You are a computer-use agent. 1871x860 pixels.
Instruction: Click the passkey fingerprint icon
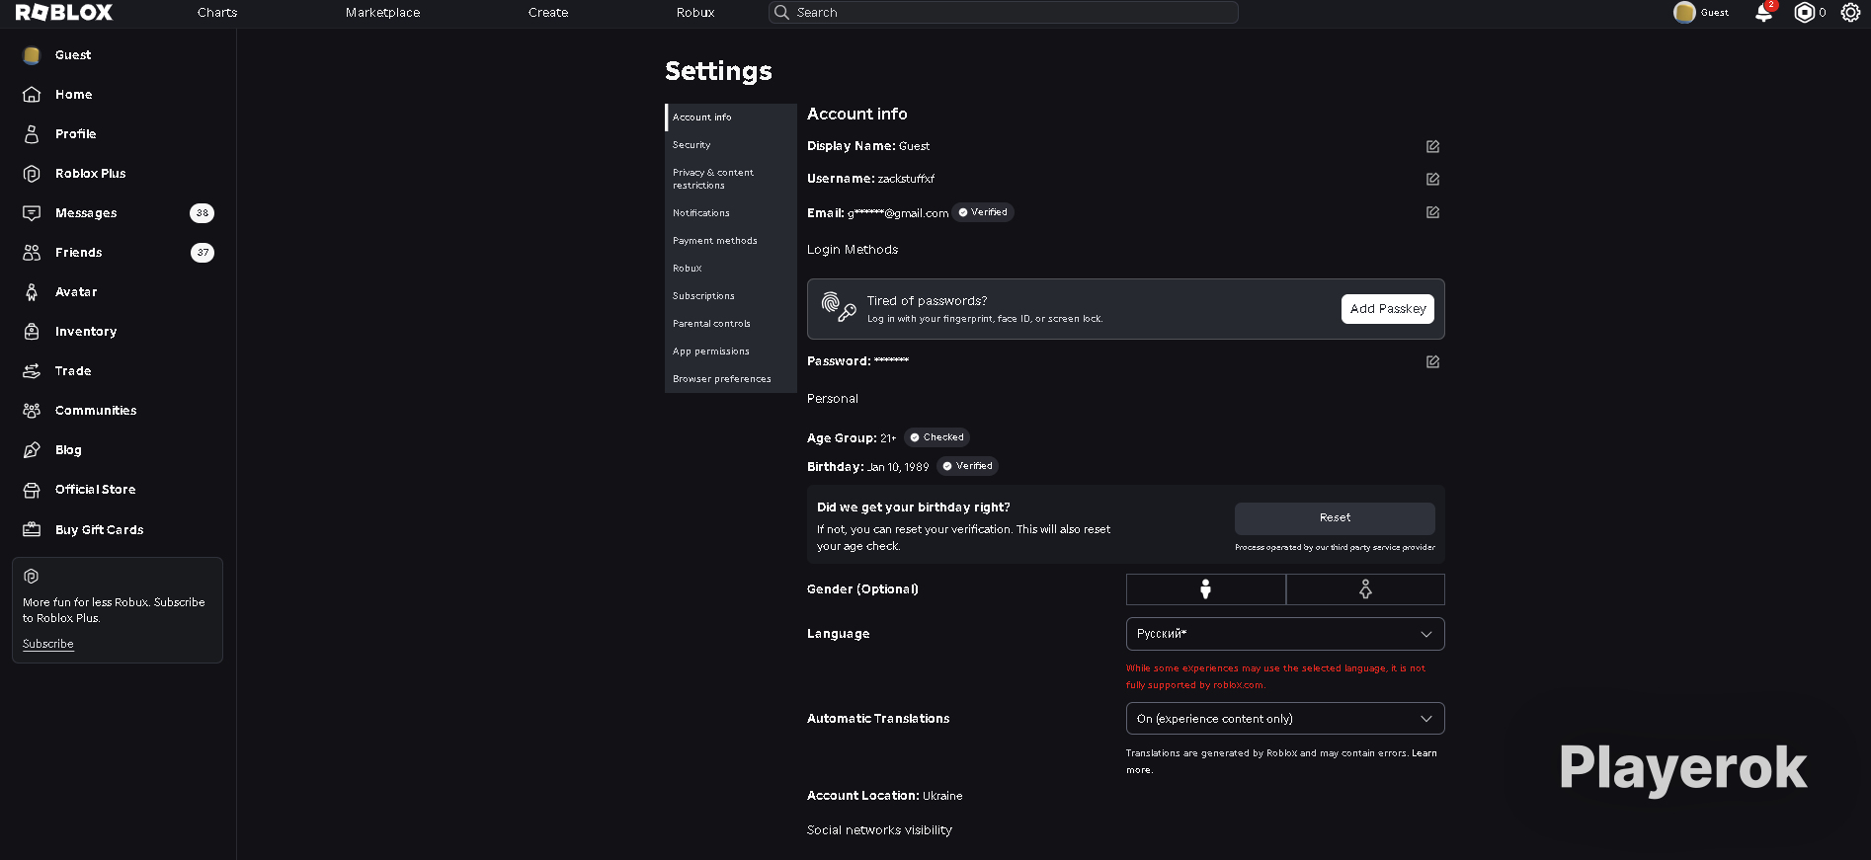click(839, 307)
